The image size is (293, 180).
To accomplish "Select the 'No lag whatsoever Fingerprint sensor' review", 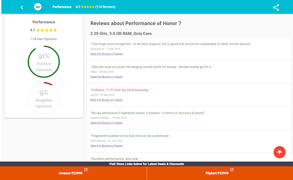I will (147, 113).
